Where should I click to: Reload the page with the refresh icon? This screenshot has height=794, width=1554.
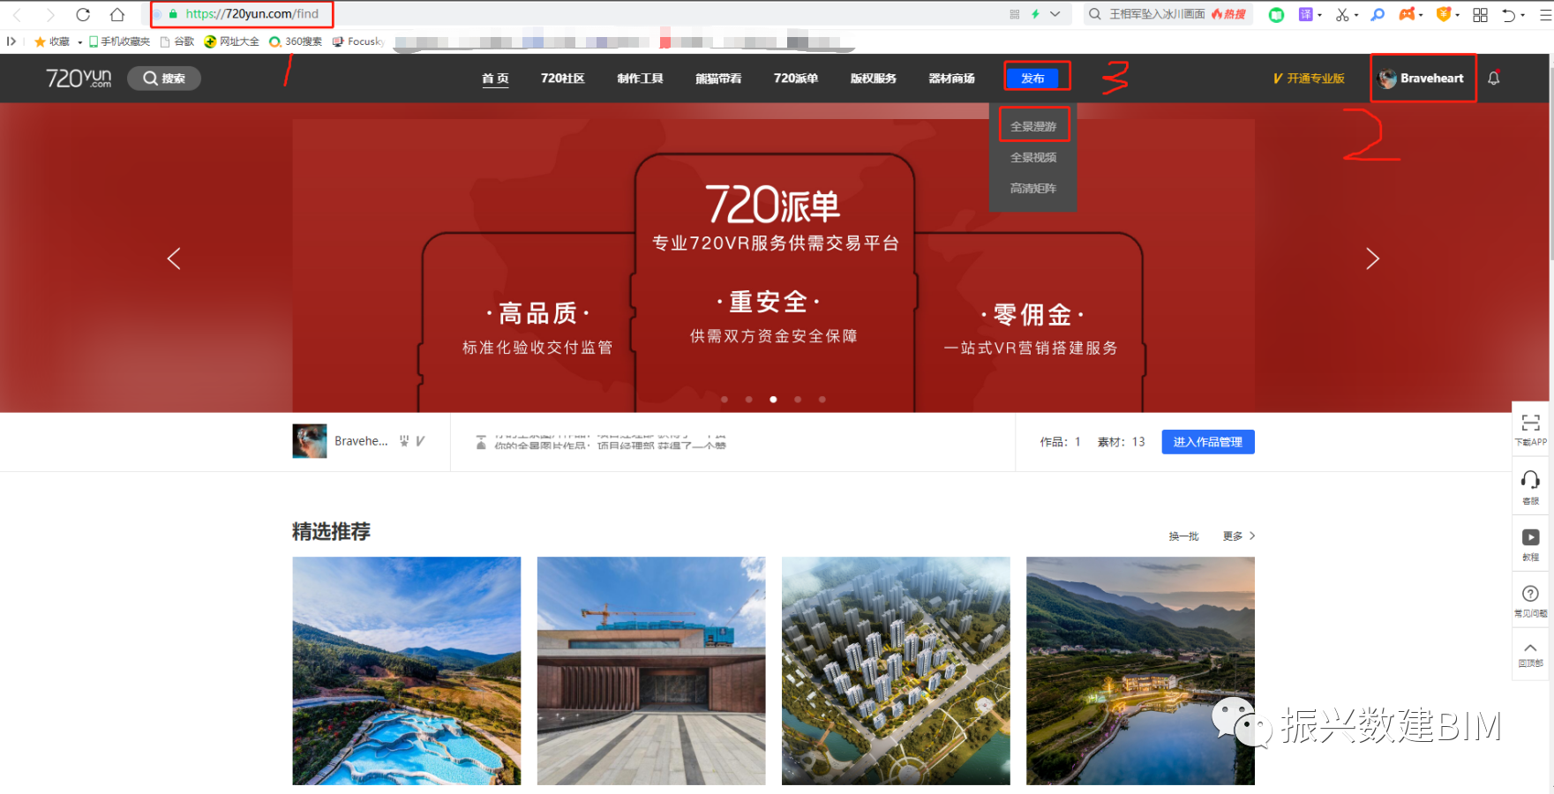pyautogui.click(x=83, y=14)
